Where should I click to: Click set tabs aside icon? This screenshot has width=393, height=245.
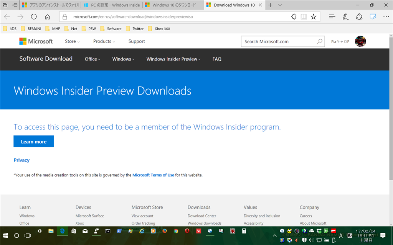point(15,5)
